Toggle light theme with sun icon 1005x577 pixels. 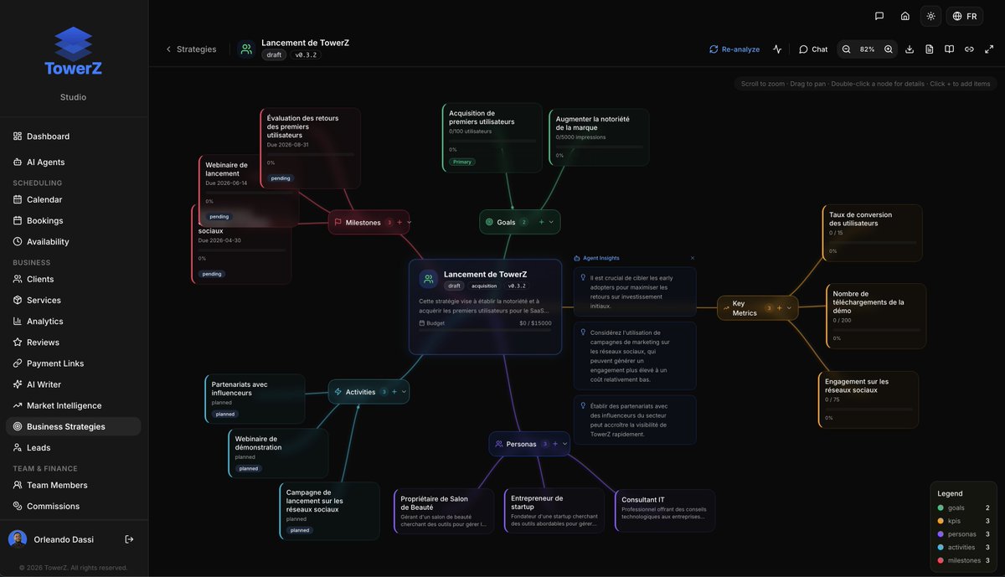click(930, 16)
